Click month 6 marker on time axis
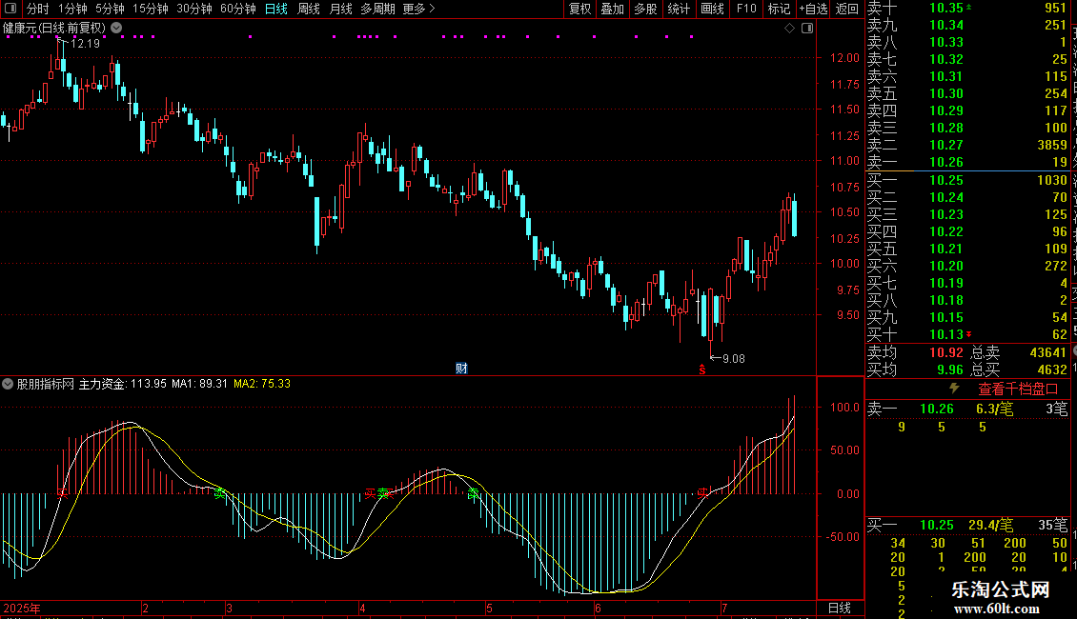Screen dimensions: 1077x619 coord(598,608)
